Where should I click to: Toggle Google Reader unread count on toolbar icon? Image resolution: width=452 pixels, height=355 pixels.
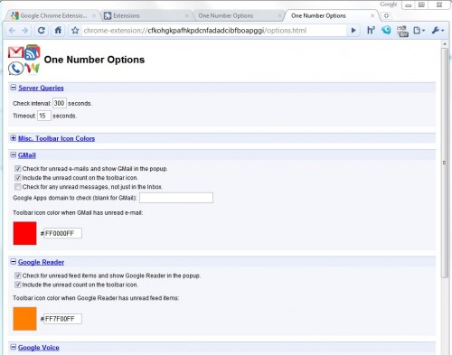pyautogui.click(x=18, y=285)
